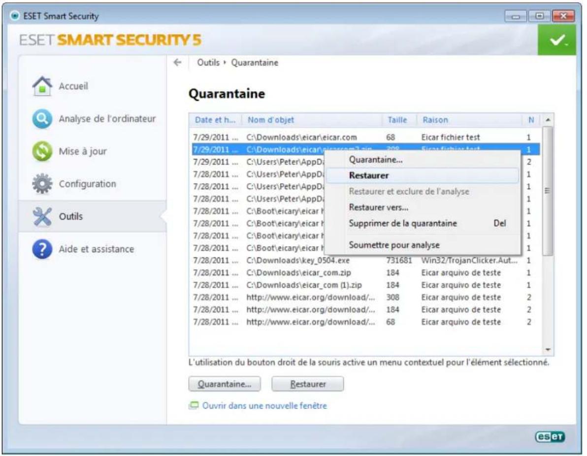Click the ESET logo at bottom right
587x456 pixels.
[x=550, y=436]
